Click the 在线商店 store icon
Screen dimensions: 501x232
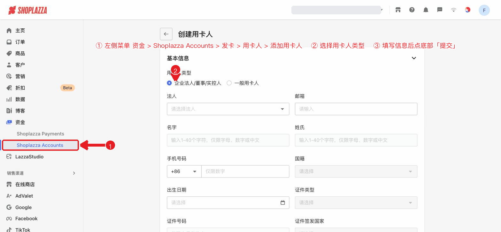coord(9,185)
